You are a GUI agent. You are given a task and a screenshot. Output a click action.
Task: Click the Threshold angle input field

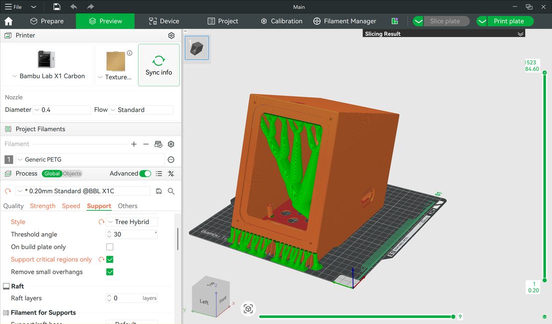pyautogui.click(x=131, y=235)
